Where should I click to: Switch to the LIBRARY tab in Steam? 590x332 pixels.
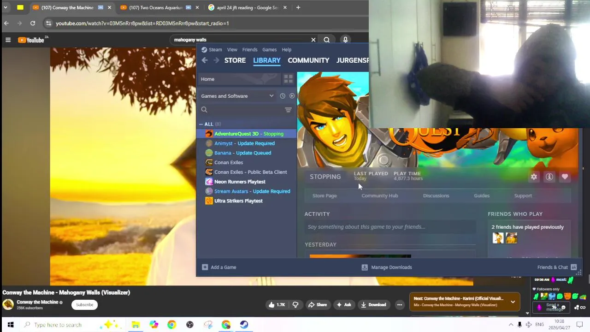point(266,60)
